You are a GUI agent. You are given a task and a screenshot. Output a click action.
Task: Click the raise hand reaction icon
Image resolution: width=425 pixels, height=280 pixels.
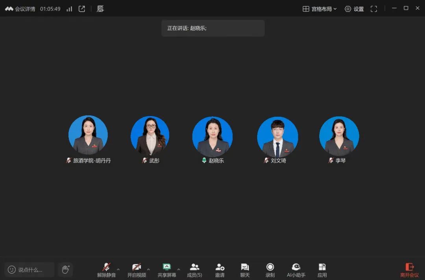click(65, 269)
